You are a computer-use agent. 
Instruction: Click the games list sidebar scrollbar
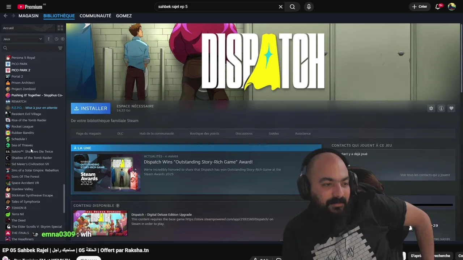64,198
